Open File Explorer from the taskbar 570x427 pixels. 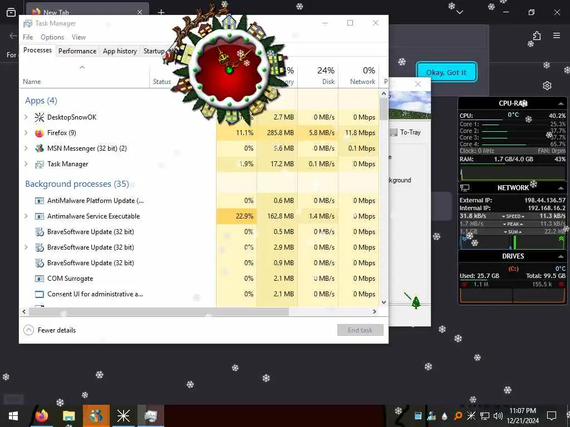click(68, 416)
